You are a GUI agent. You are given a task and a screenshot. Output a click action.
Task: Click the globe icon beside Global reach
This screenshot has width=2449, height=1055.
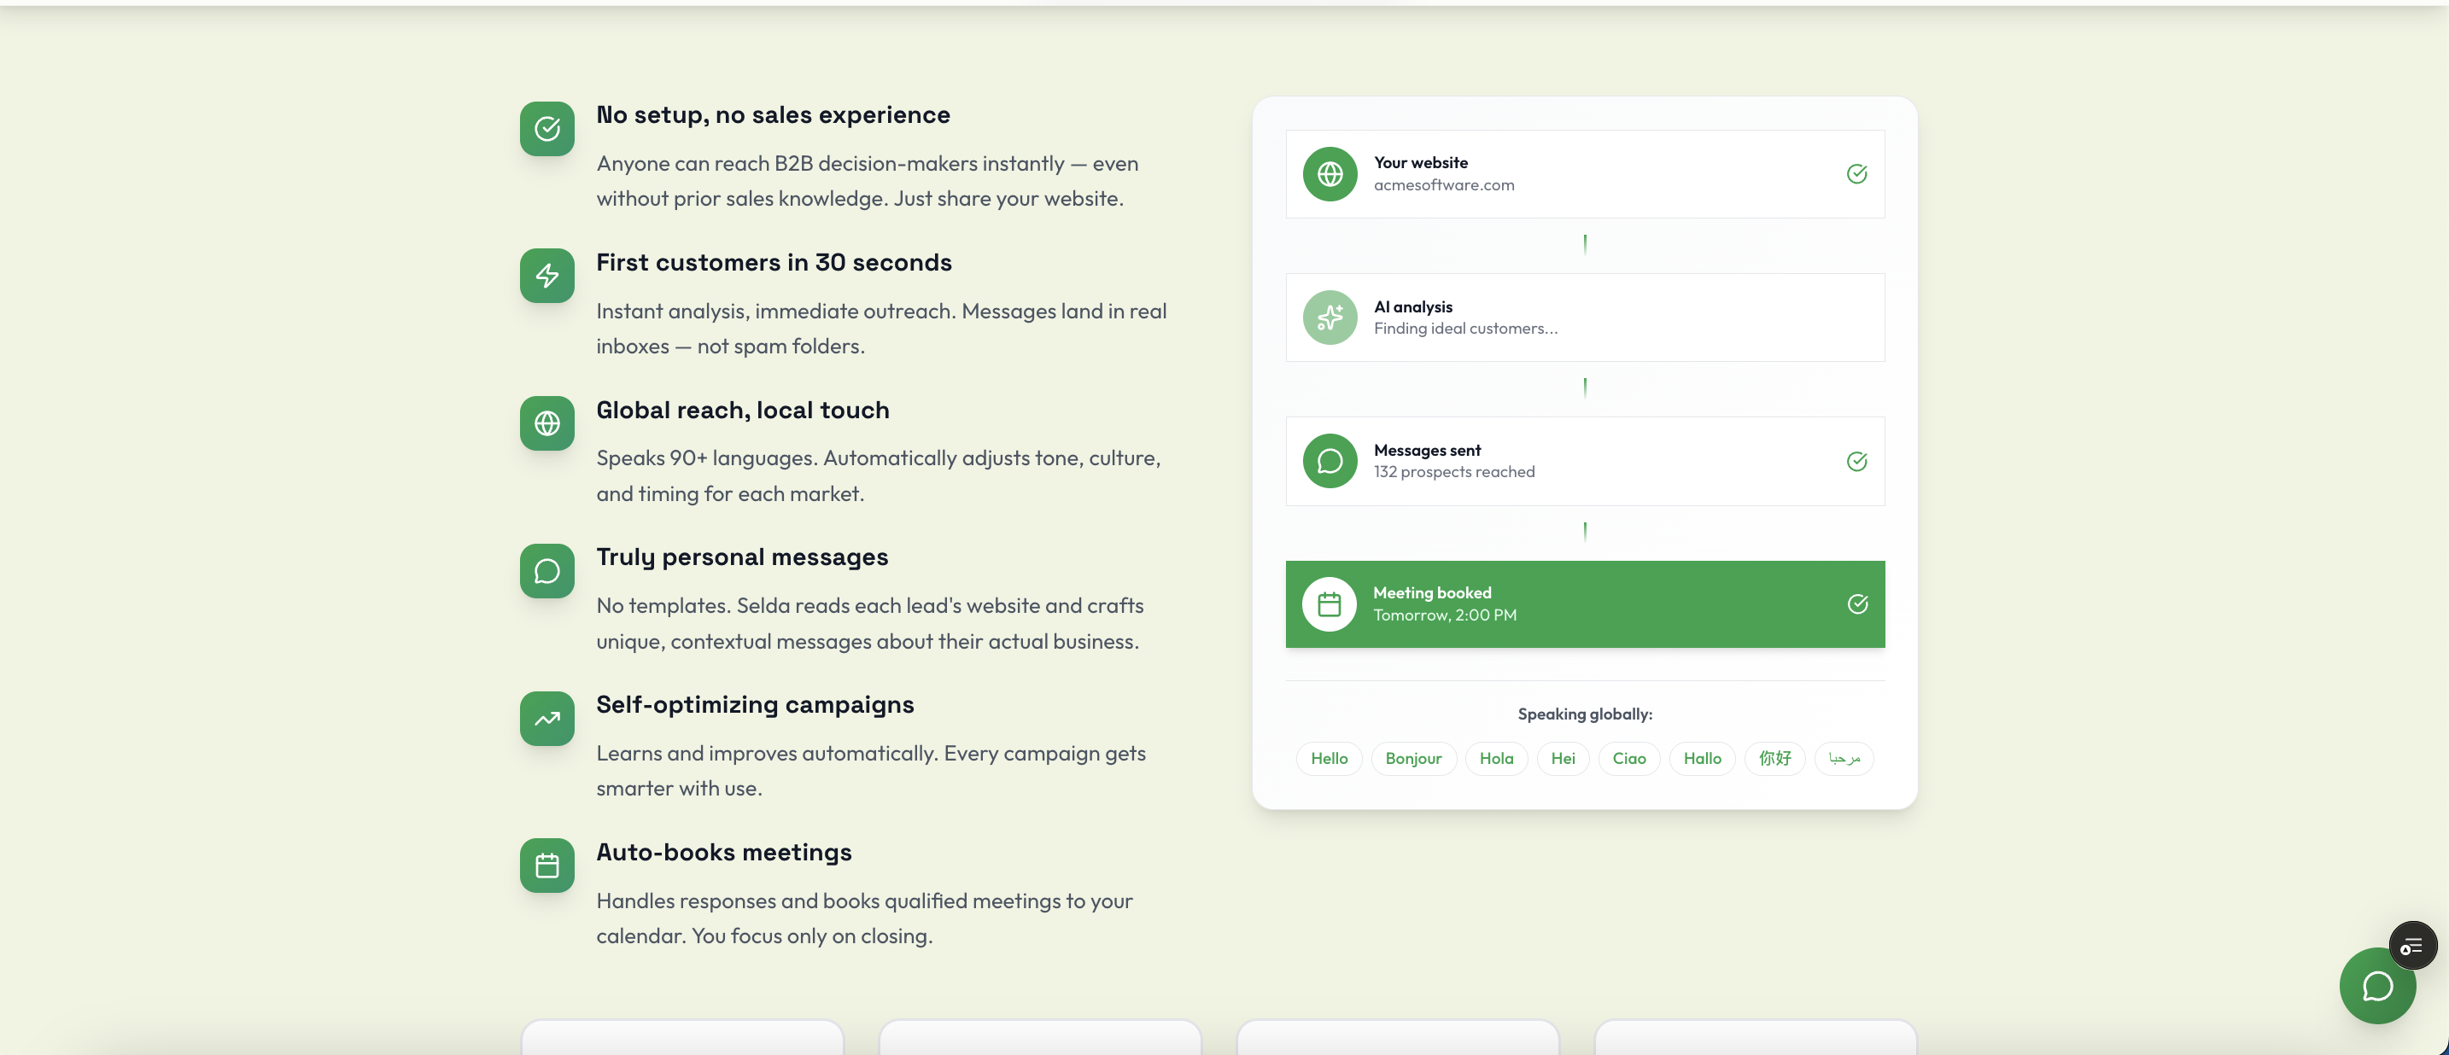pyautogui.click(x=546, y=423)
